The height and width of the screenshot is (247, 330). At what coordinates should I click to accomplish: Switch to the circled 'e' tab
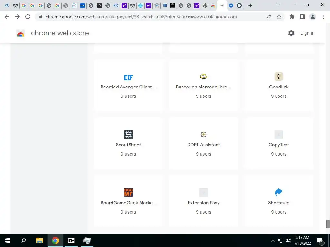pyautogui.click(x=239, y=5)
